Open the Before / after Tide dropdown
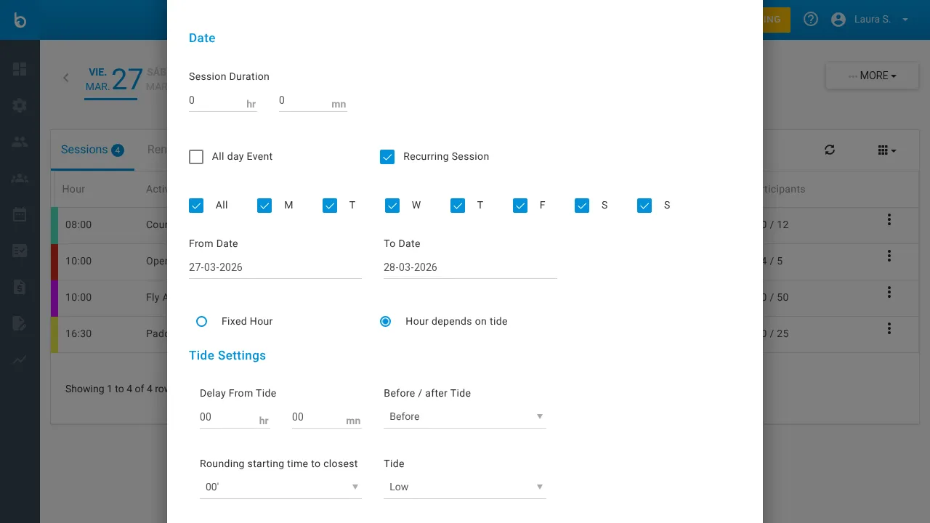This screenshot has width=930, height=523. click(x=465, y=416)
